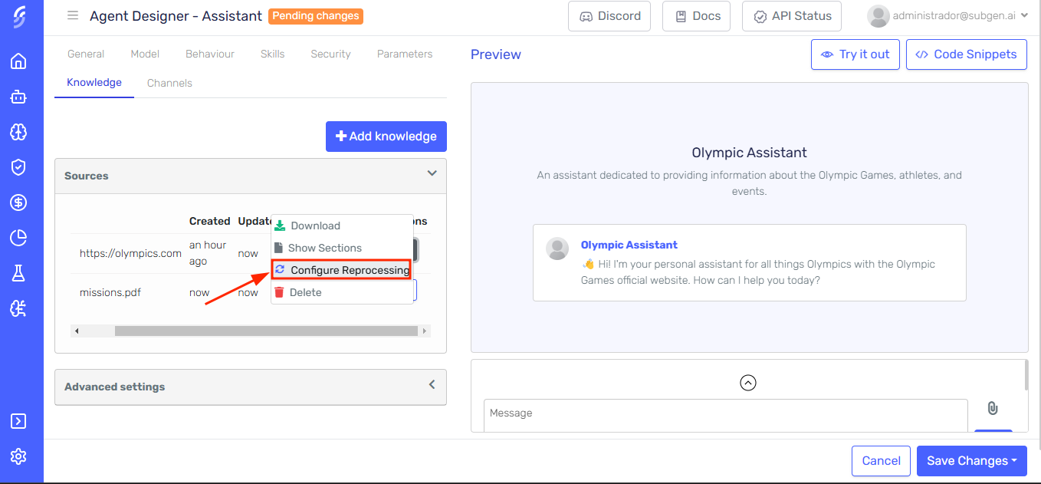Click the Subgen logo icon
This screenshot has width=1041, height=484.
[x=19, y=17]
